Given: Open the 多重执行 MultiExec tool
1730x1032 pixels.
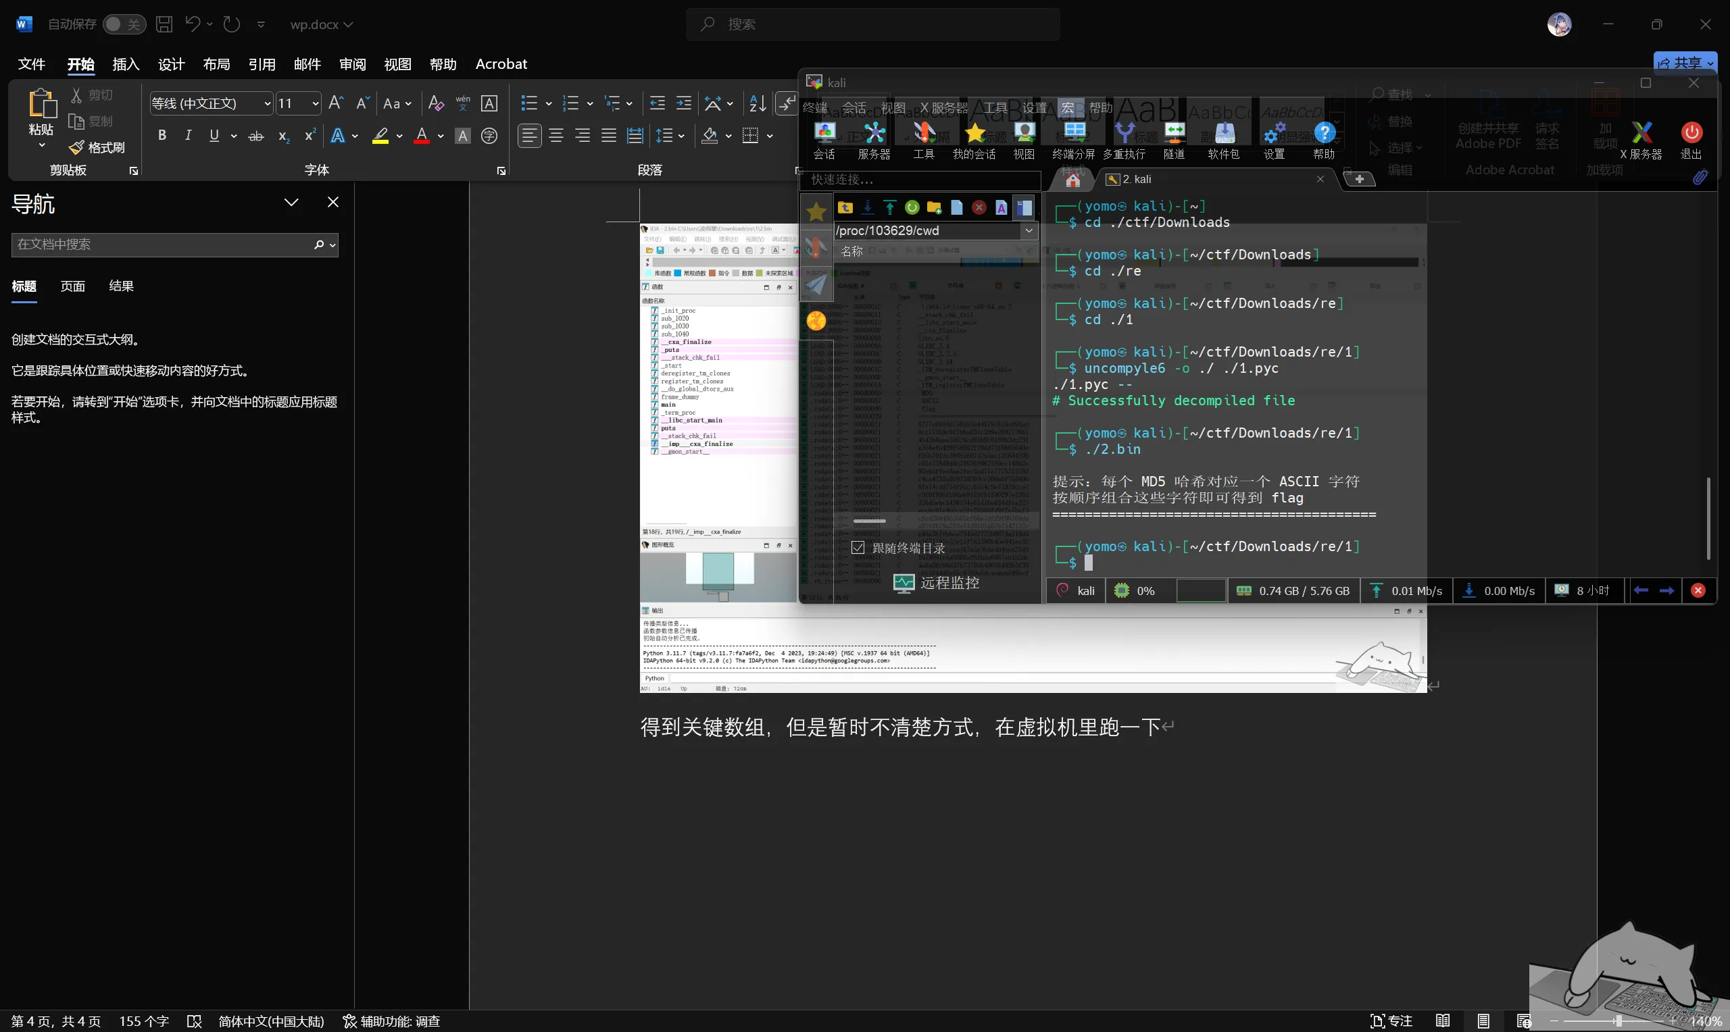Looking at the screenshot, I should (1124, 140).
